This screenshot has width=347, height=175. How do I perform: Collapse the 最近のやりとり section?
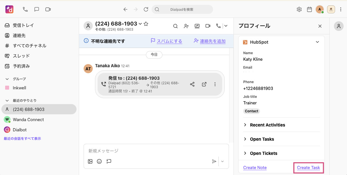7,100
